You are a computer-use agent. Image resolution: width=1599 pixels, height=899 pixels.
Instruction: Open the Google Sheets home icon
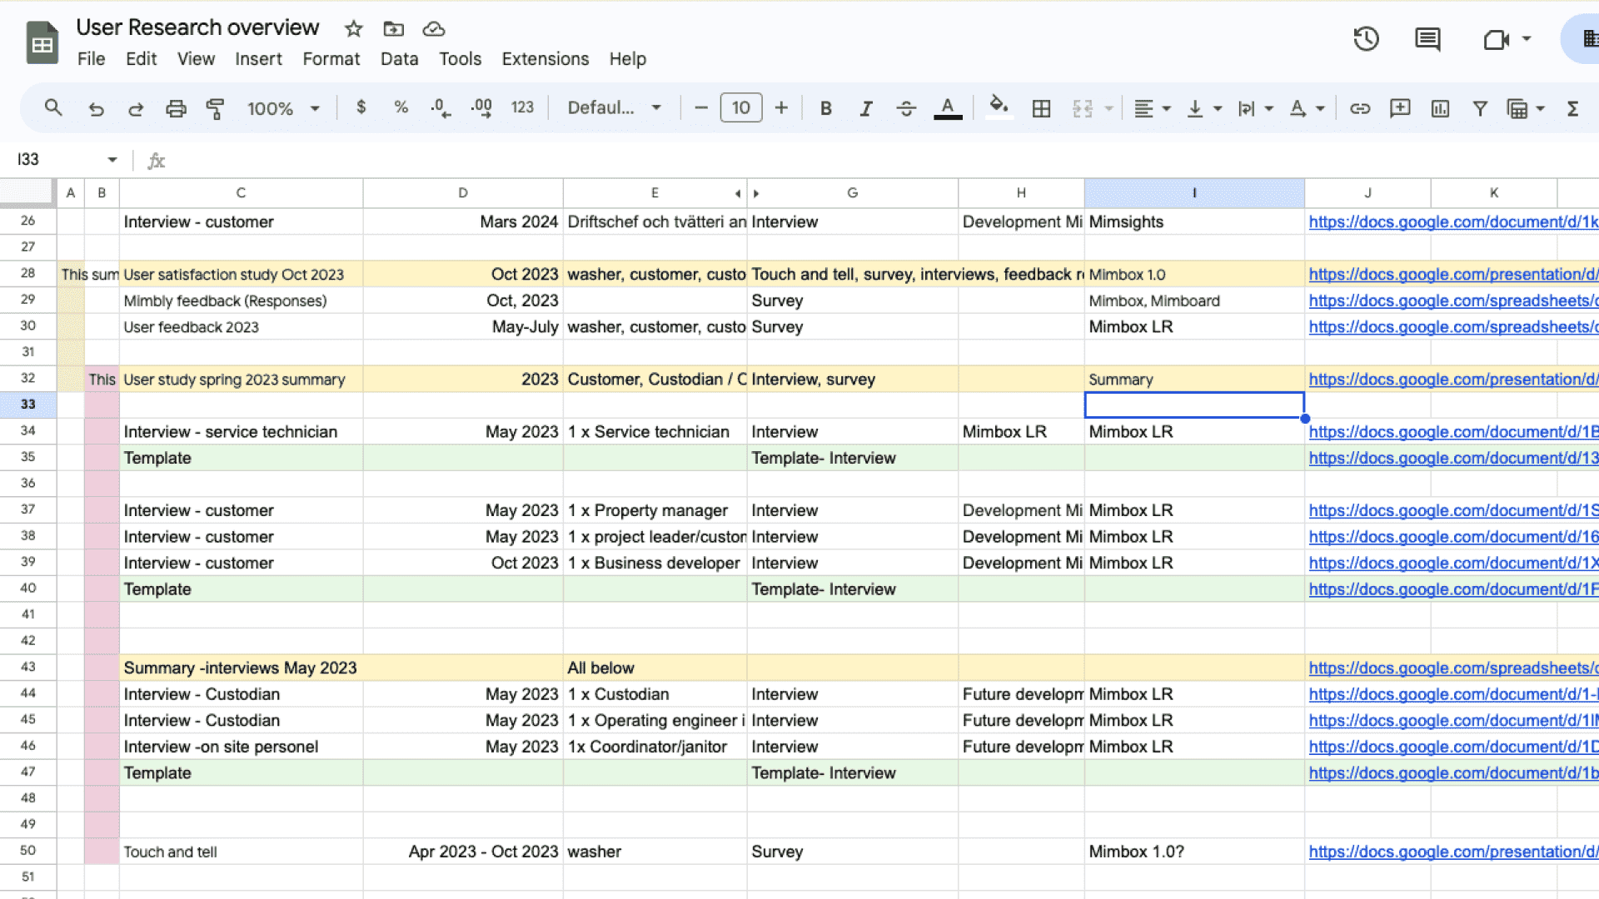coord(42,42)
